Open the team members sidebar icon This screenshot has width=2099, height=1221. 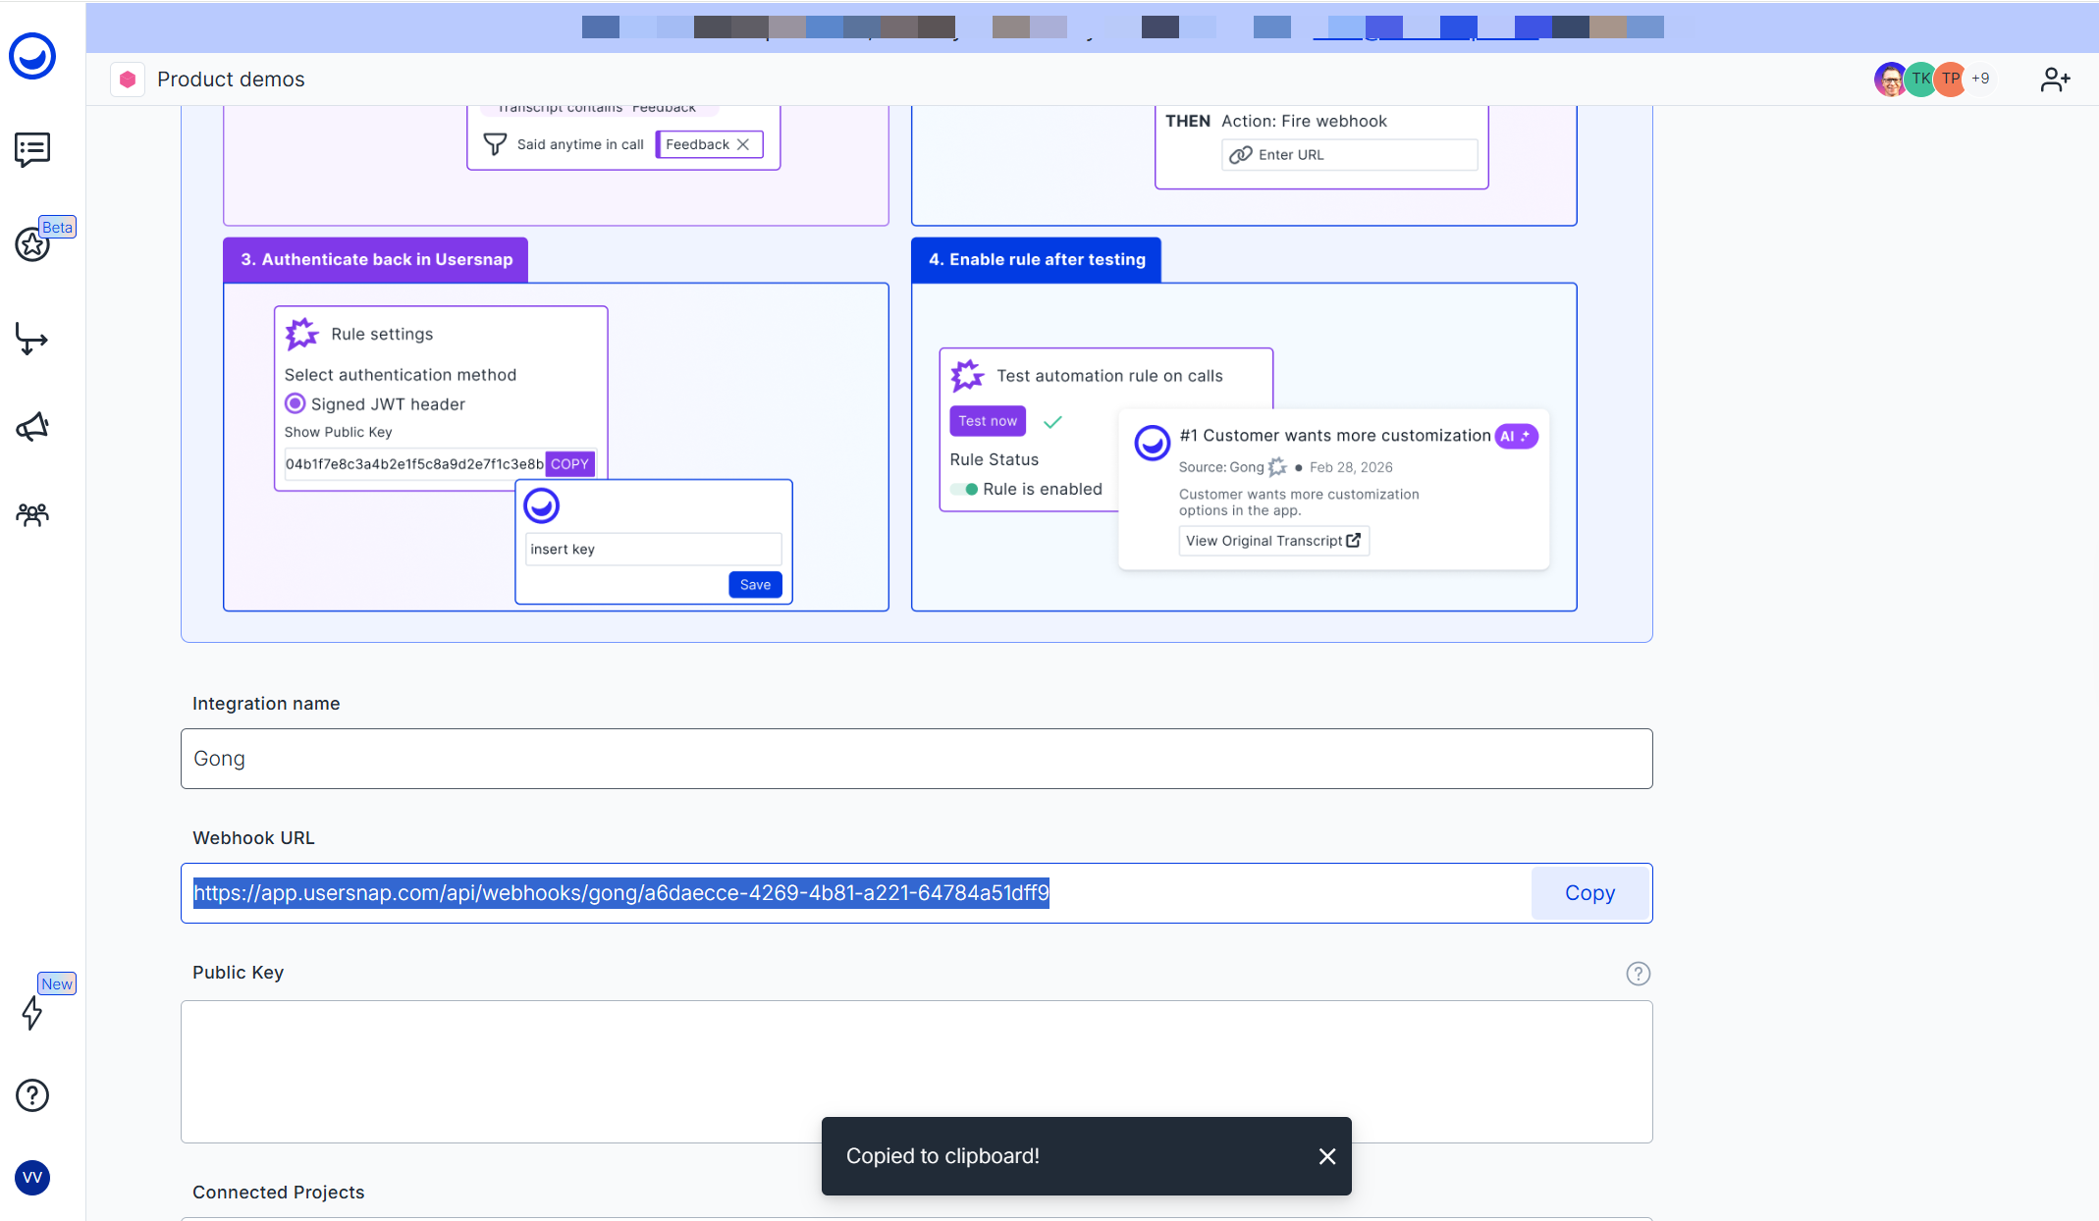(32, 514)
